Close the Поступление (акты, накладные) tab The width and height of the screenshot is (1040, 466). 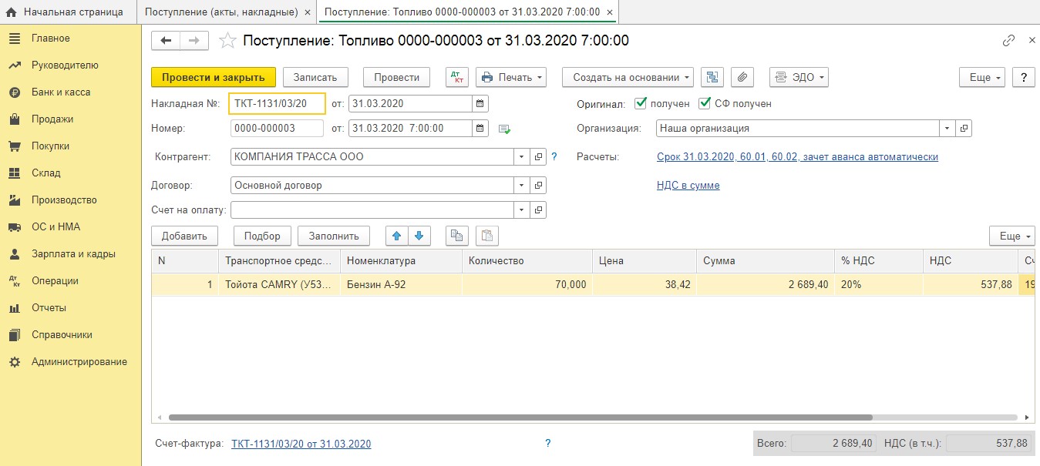309,12
